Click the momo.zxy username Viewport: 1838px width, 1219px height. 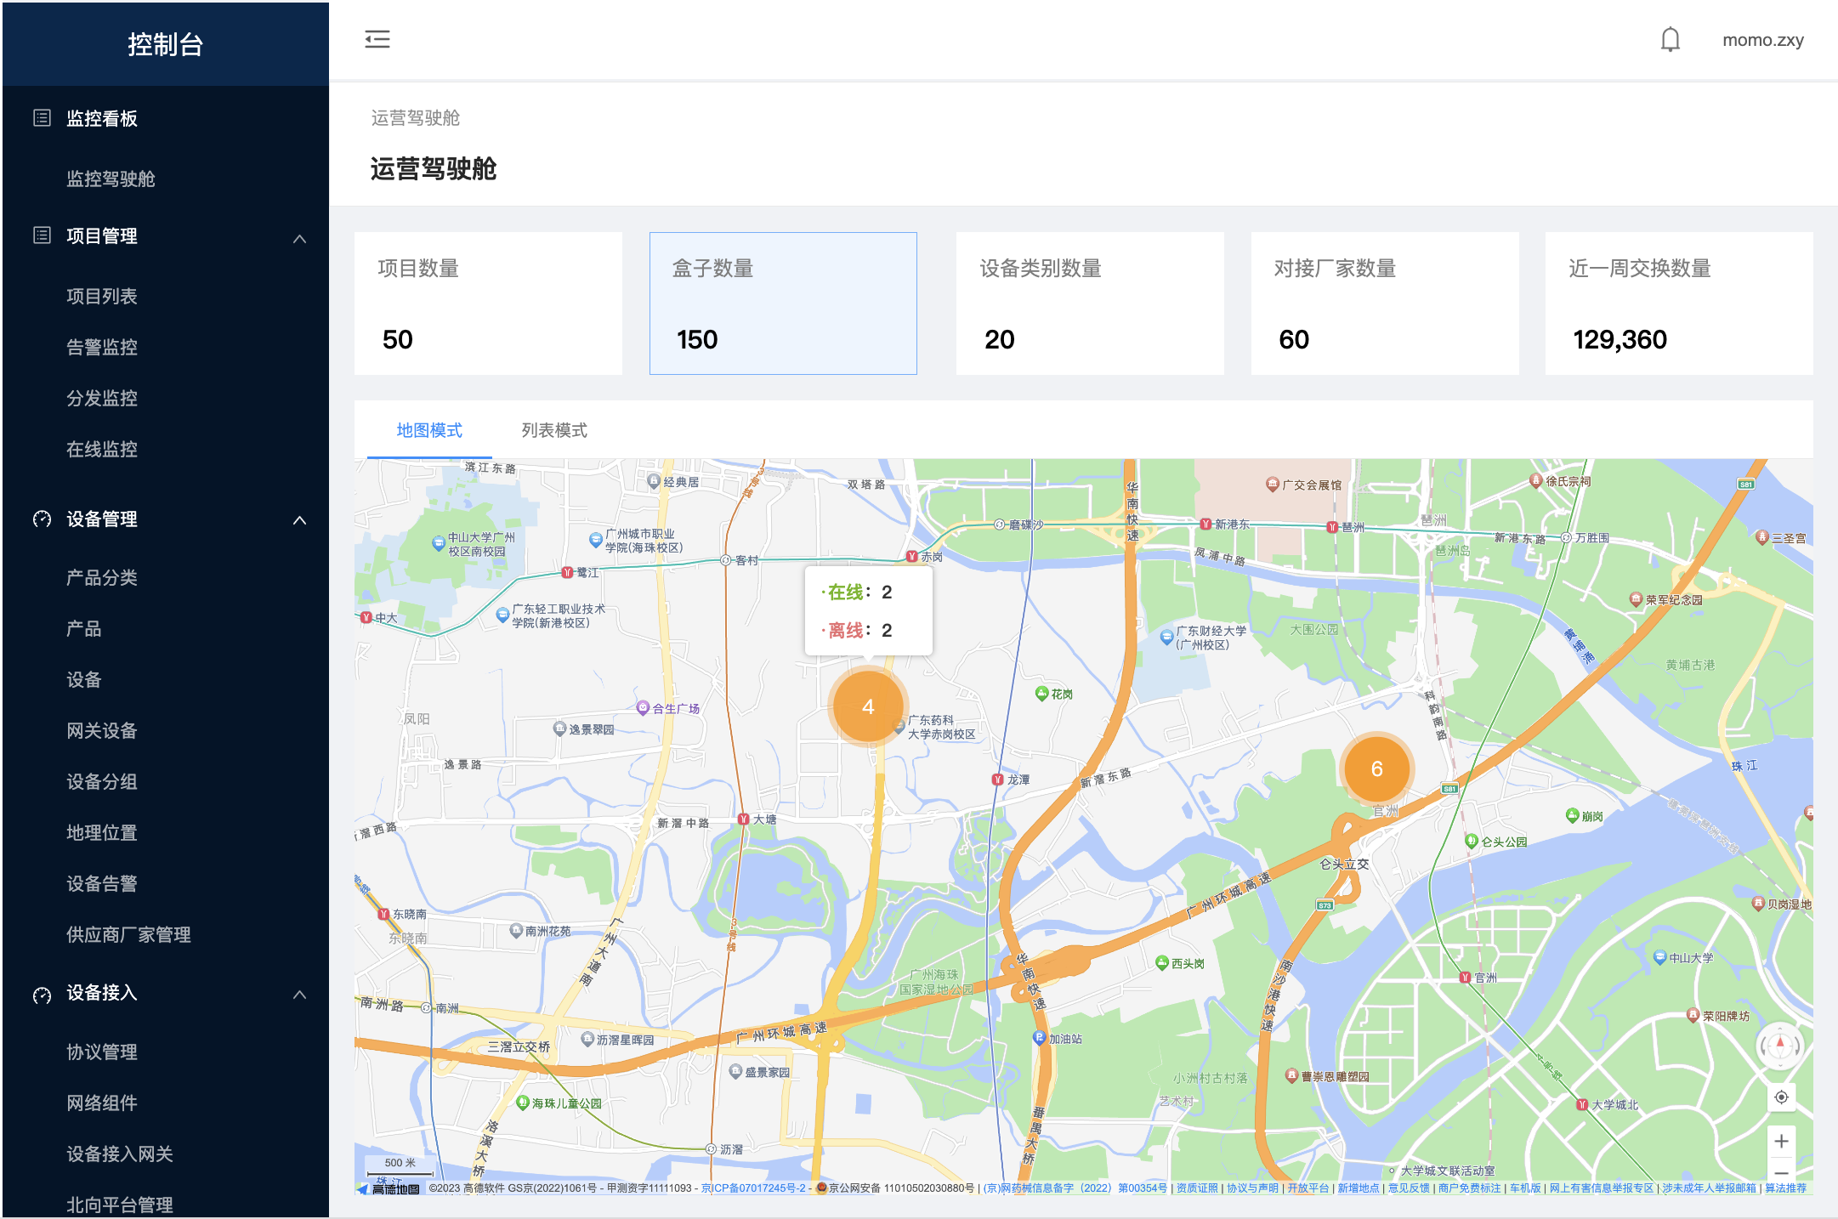point(1762,40)
